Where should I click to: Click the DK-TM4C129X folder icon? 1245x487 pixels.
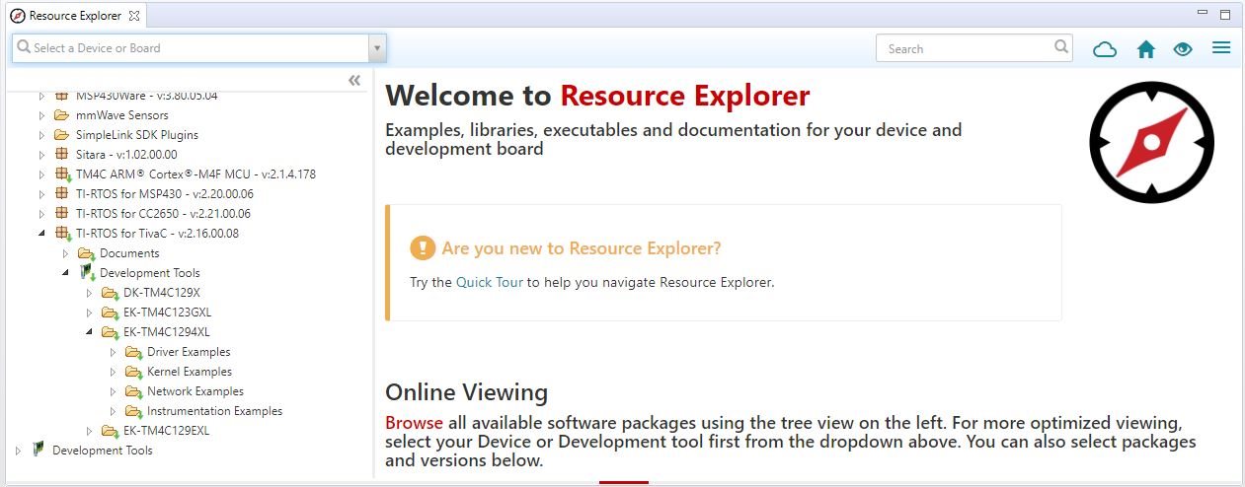(x=110, y=293)
